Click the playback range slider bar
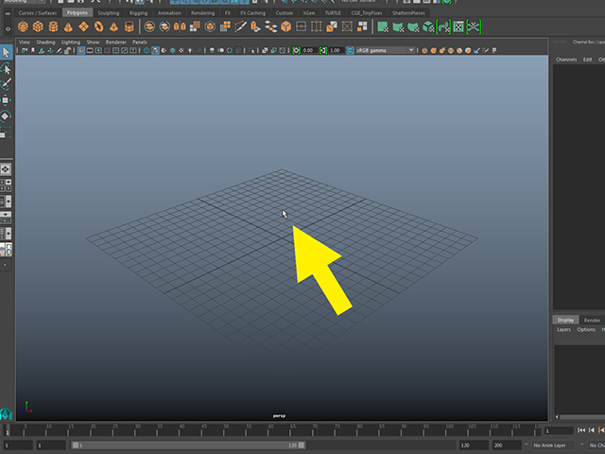This screenshot has width=605, height=454. pyautogui.click(x=188, y=445)
